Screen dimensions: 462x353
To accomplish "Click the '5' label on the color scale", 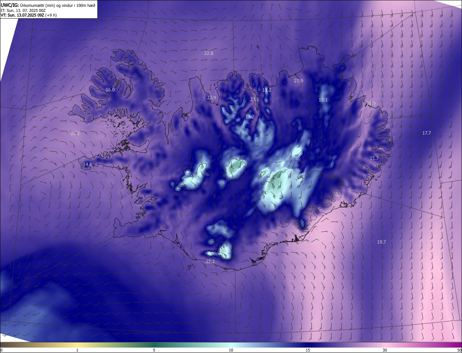I will 154,350.
